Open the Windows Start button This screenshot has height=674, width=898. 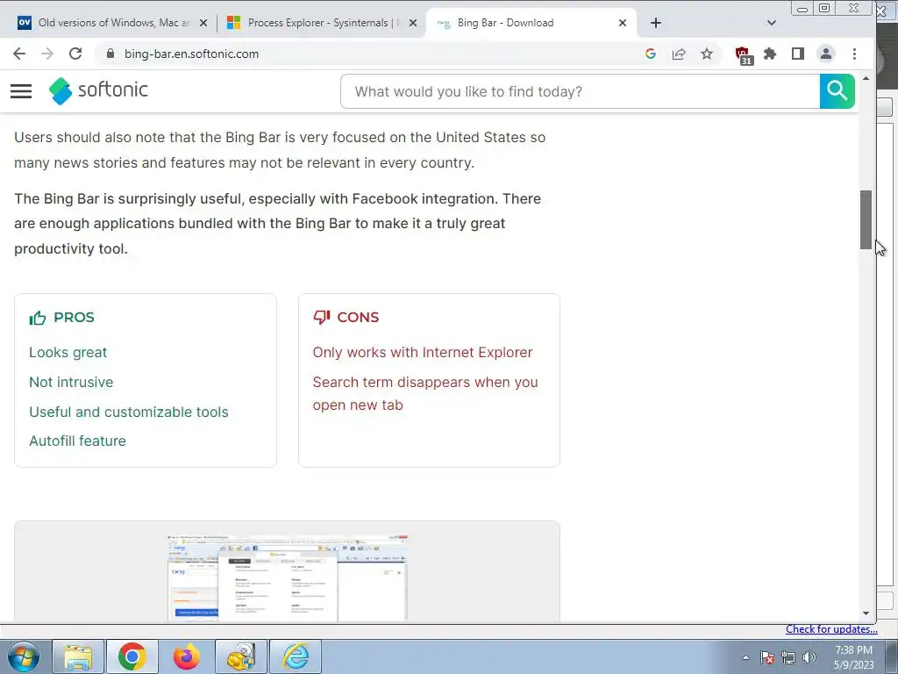[x=23, y=656]
